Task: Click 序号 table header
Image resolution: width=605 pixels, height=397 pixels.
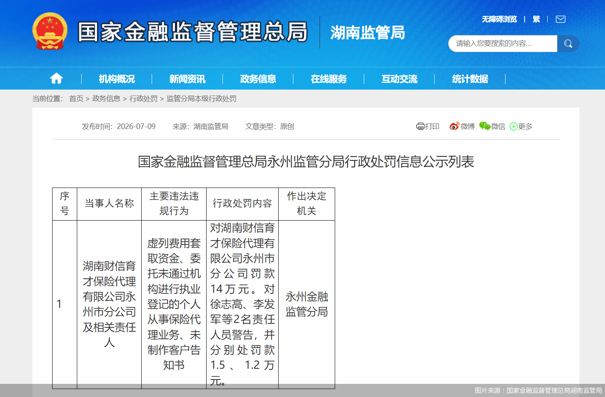Action: click(x=64, y=203)
